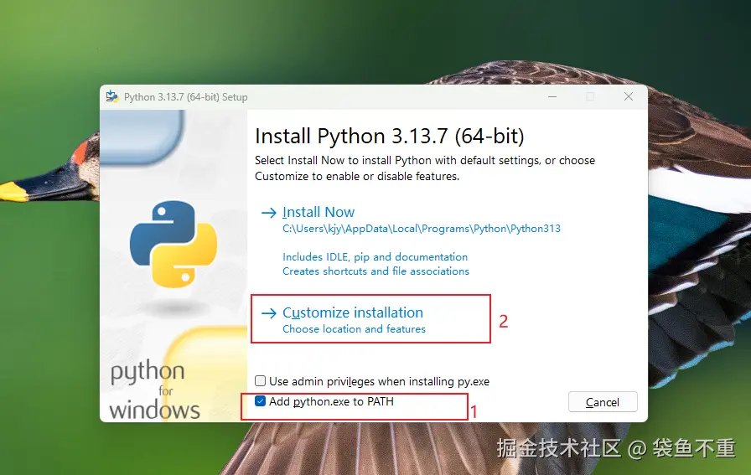Click the Install Now option
The image size is (751, 475).
(319, 212)
